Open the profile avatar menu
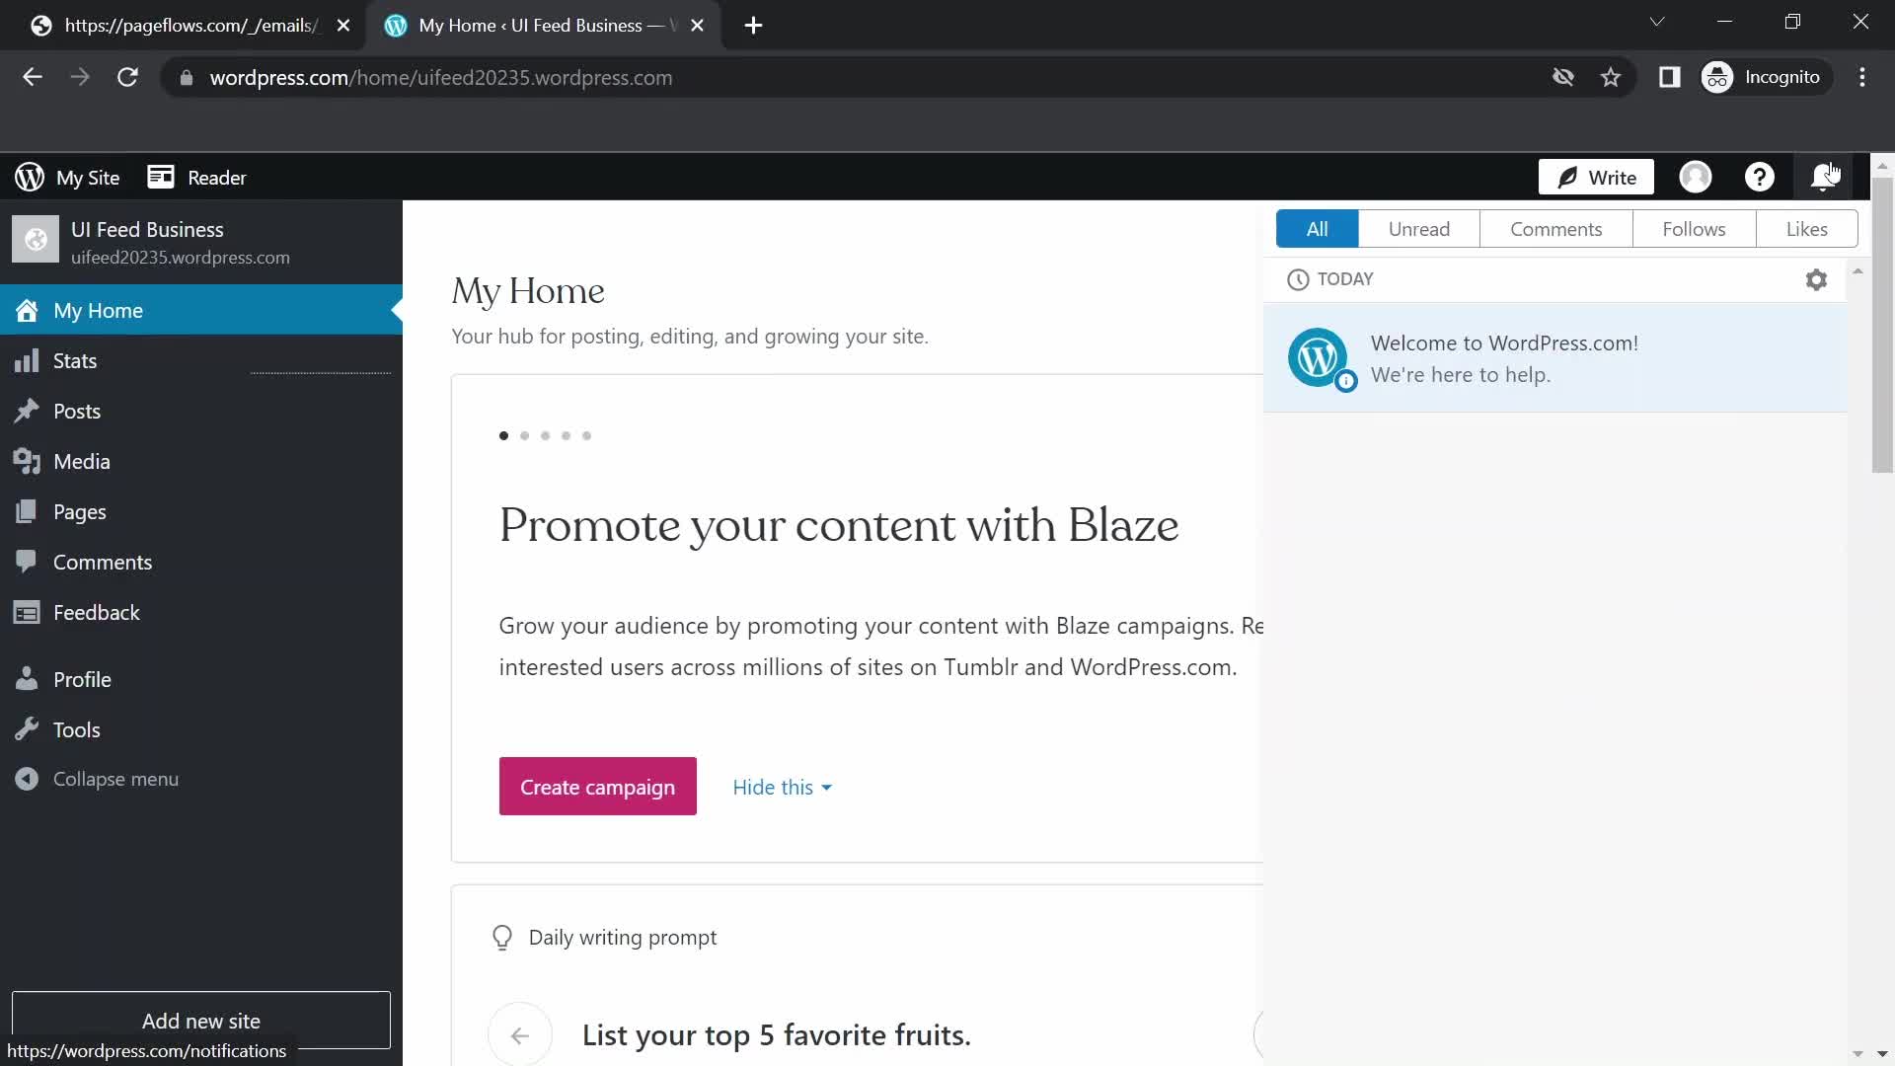 click(x=1696, y=177)
